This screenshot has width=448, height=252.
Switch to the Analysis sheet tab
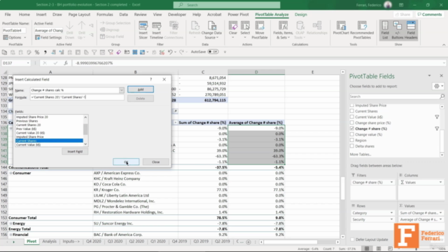[50, 241]
